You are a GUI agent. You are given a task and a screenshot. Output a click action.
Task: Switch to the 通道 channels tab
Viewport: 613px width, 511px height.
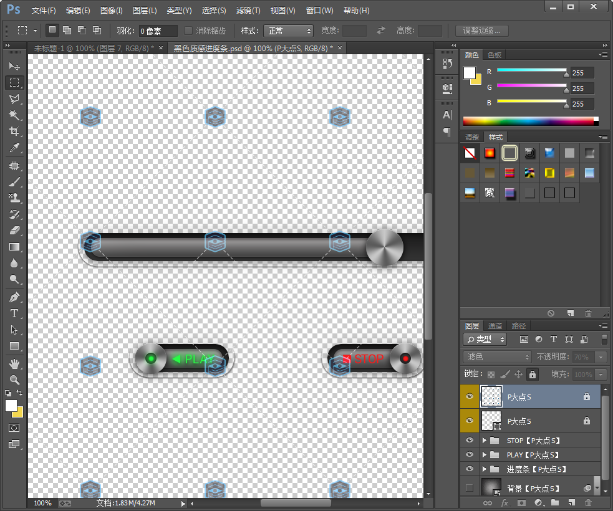[x=495, y=325]
